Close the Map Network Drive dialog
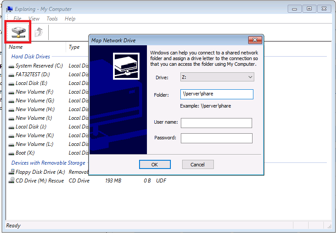 [x=254, y=41]
